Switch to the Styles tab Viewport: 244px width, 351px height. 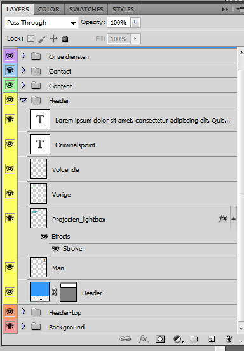[x=123, y=9]
